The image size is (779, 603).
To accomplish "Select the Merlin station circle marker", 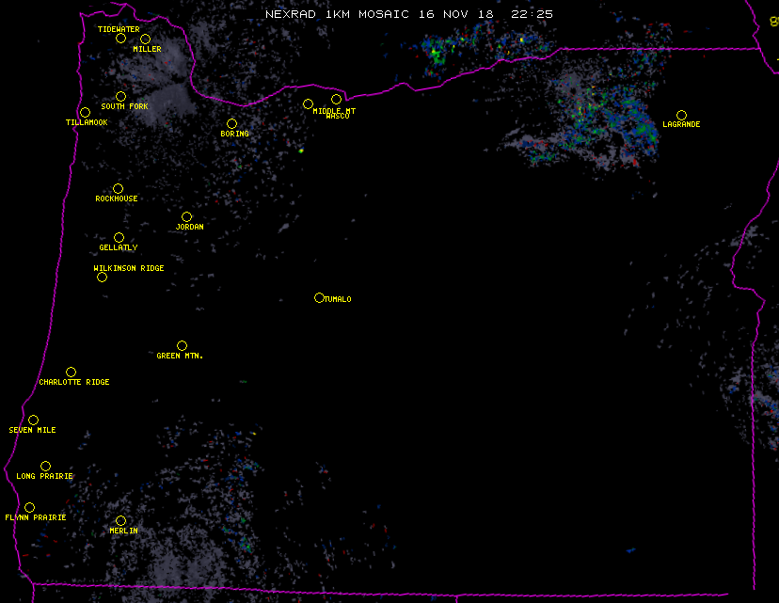I will [120, 520].
